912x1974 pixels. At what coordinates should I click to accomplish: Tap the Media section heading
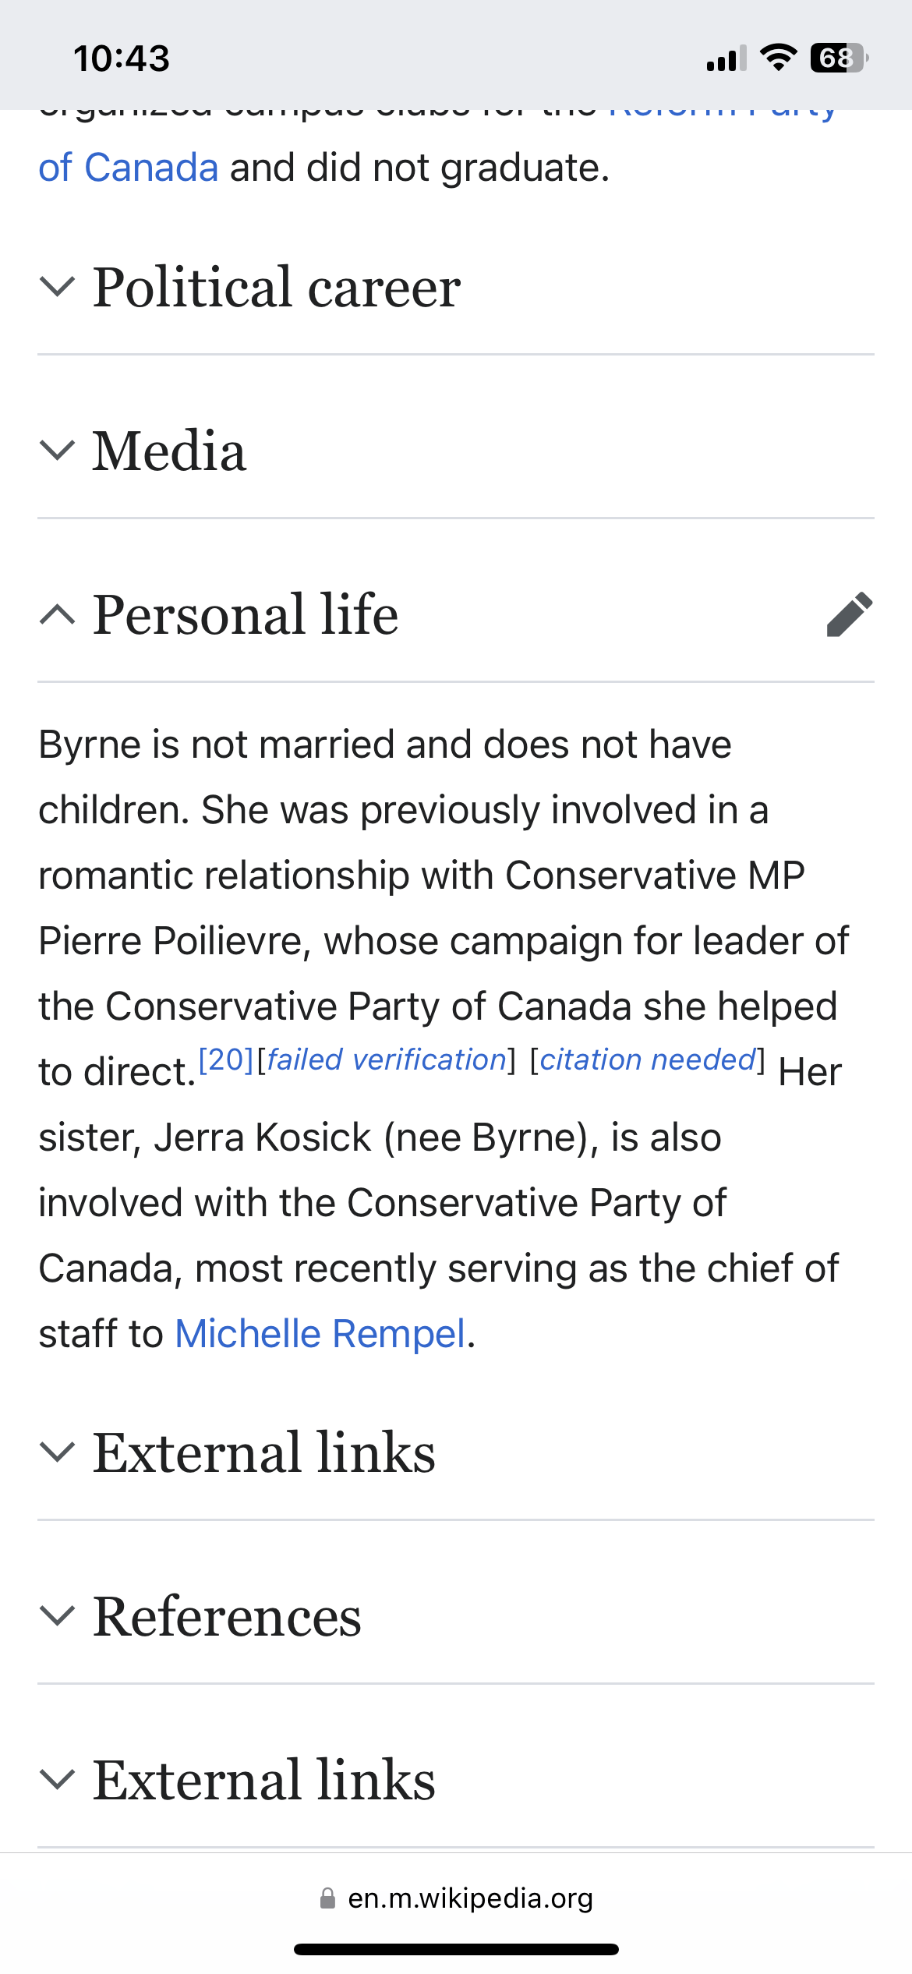point(169,451)
